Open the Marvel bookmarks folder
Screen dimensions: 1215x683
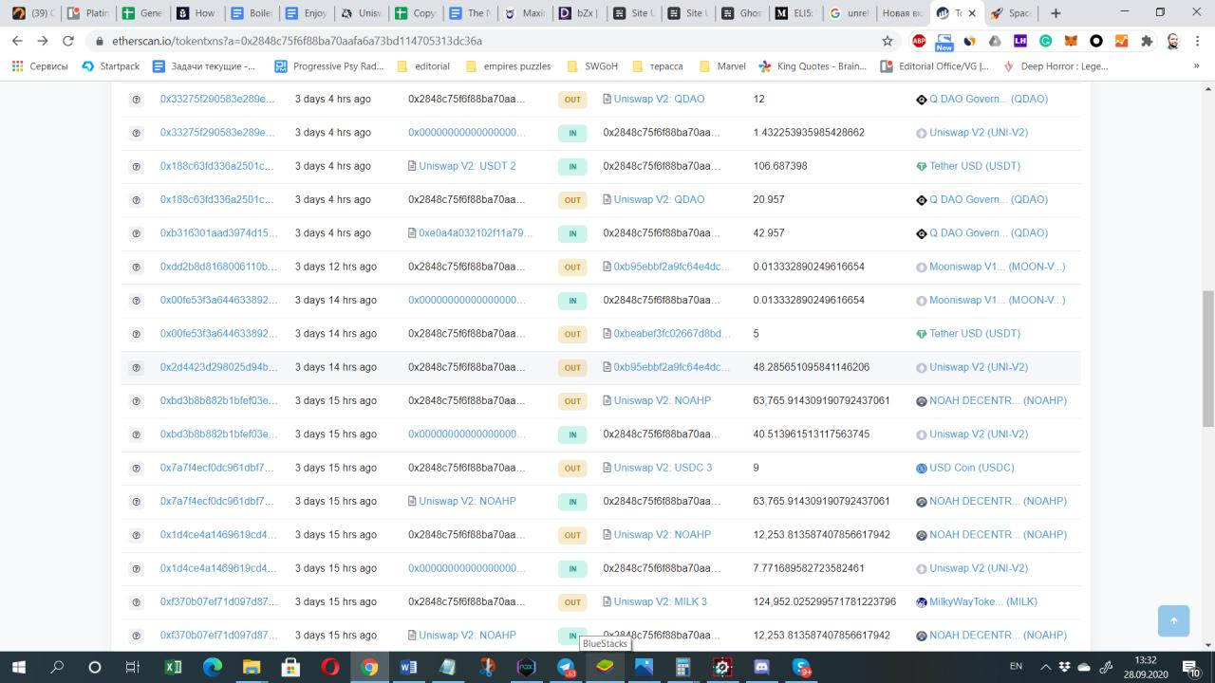pos(722,66)
